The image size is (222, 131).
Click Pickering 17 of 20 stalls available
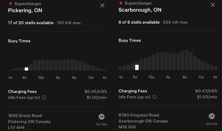(x=31, y=23)
